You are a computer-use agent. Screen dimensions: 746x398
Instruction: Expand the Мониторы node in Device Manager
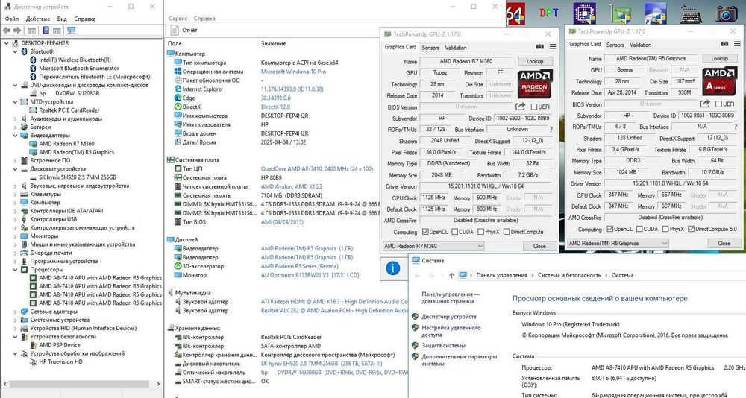15,236
